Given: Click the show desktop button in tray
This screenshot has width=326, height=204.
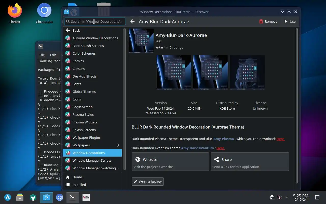Looking at the screenshot, I should pos(317,197).
